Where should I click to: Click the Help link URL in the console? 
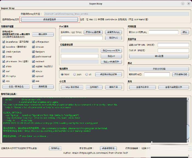(58, 131)
